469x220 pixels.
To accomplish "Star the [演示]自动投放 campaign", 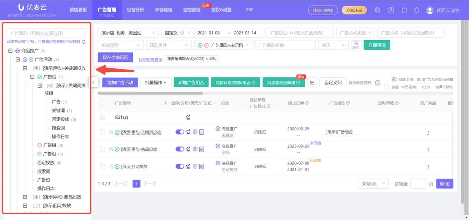I will click(111, 166).
